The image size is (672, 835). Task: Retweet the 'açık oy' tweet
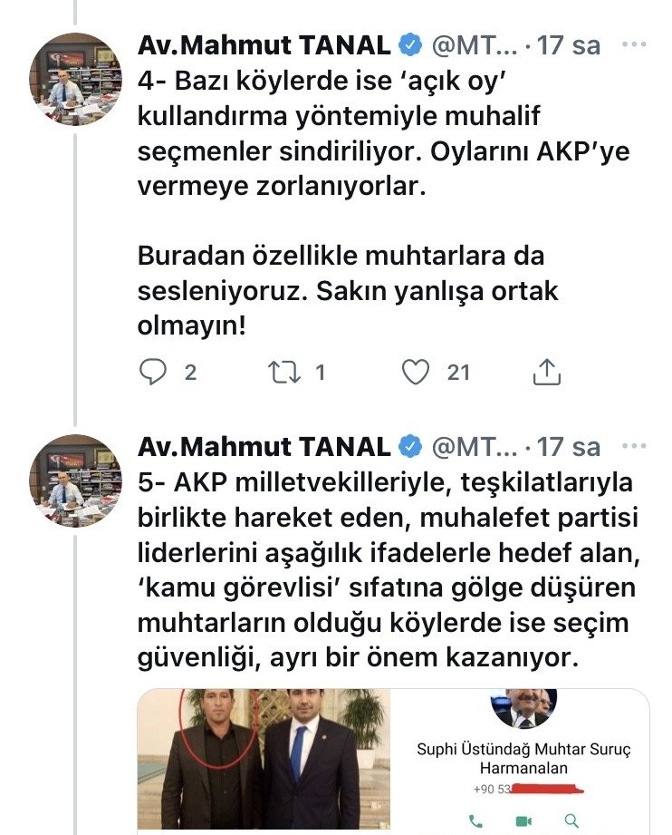(288, 373)
